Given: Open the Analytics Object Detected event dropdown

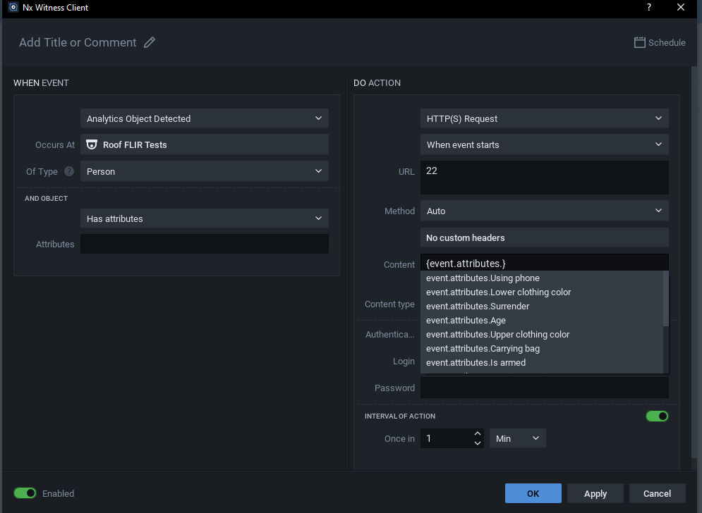Looking at the screenshot, I should 205,118.
